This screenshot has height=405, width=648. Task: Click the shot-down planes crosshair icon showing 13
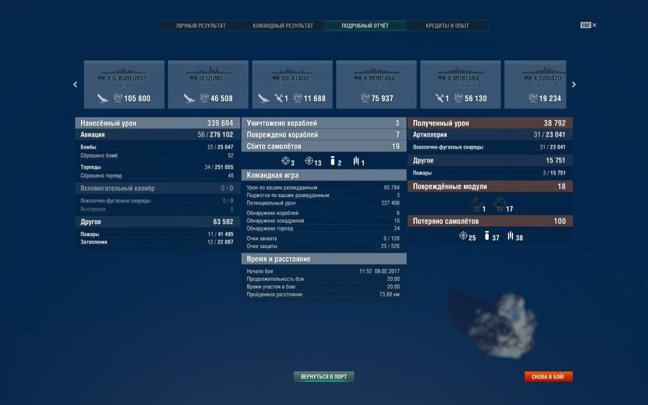[x=309, y=161]
